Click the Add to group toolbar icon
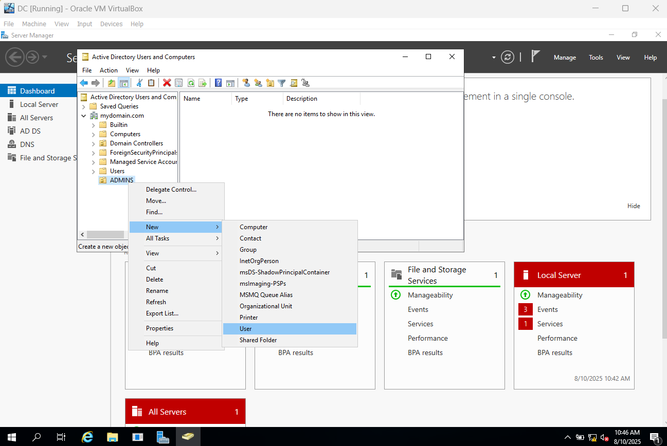Image resolution: width=667 pixels, height=446 pixels. pos(305,83)
